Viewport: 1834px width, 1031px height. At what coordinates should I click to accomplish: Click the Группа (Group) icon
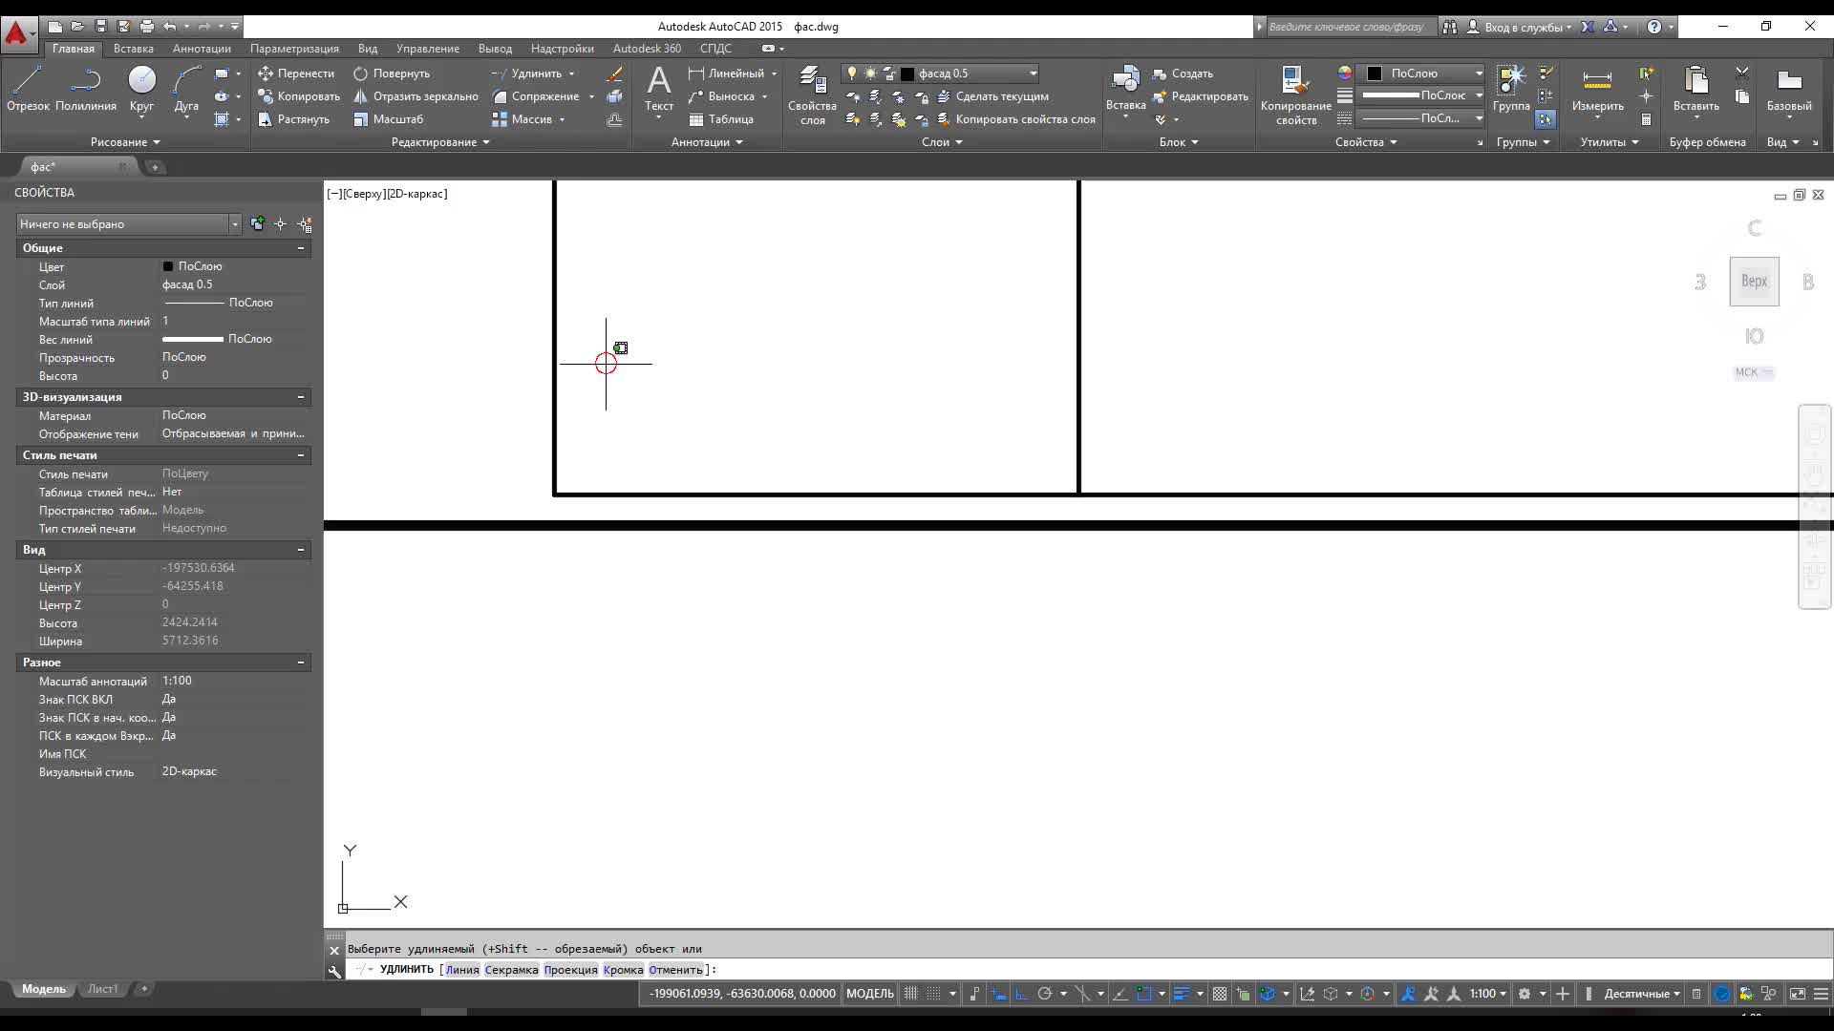tap(1511, 89)
